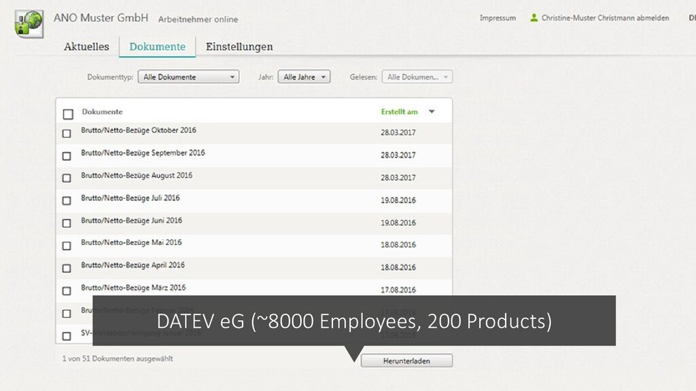Click date 28.03.2017 in Oktober 2016 row
696x391 pixels.
(x=398, y=132)
